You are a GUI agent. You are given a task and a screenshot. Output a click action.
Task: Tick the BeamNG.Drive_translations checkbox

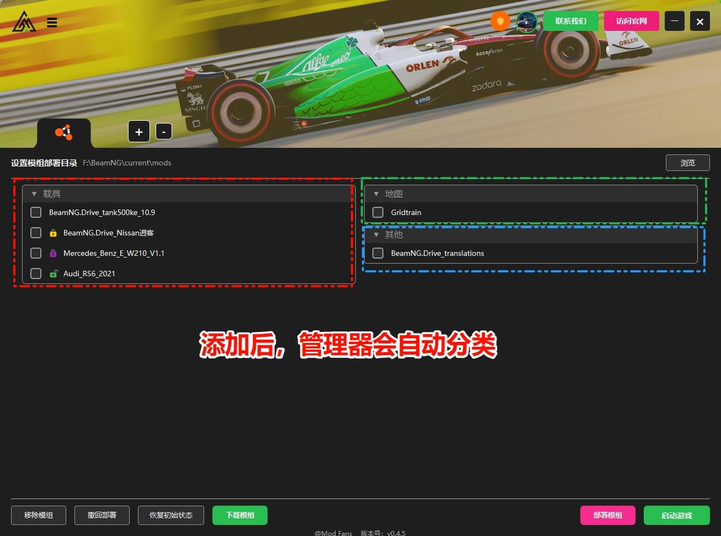point(378,253)
